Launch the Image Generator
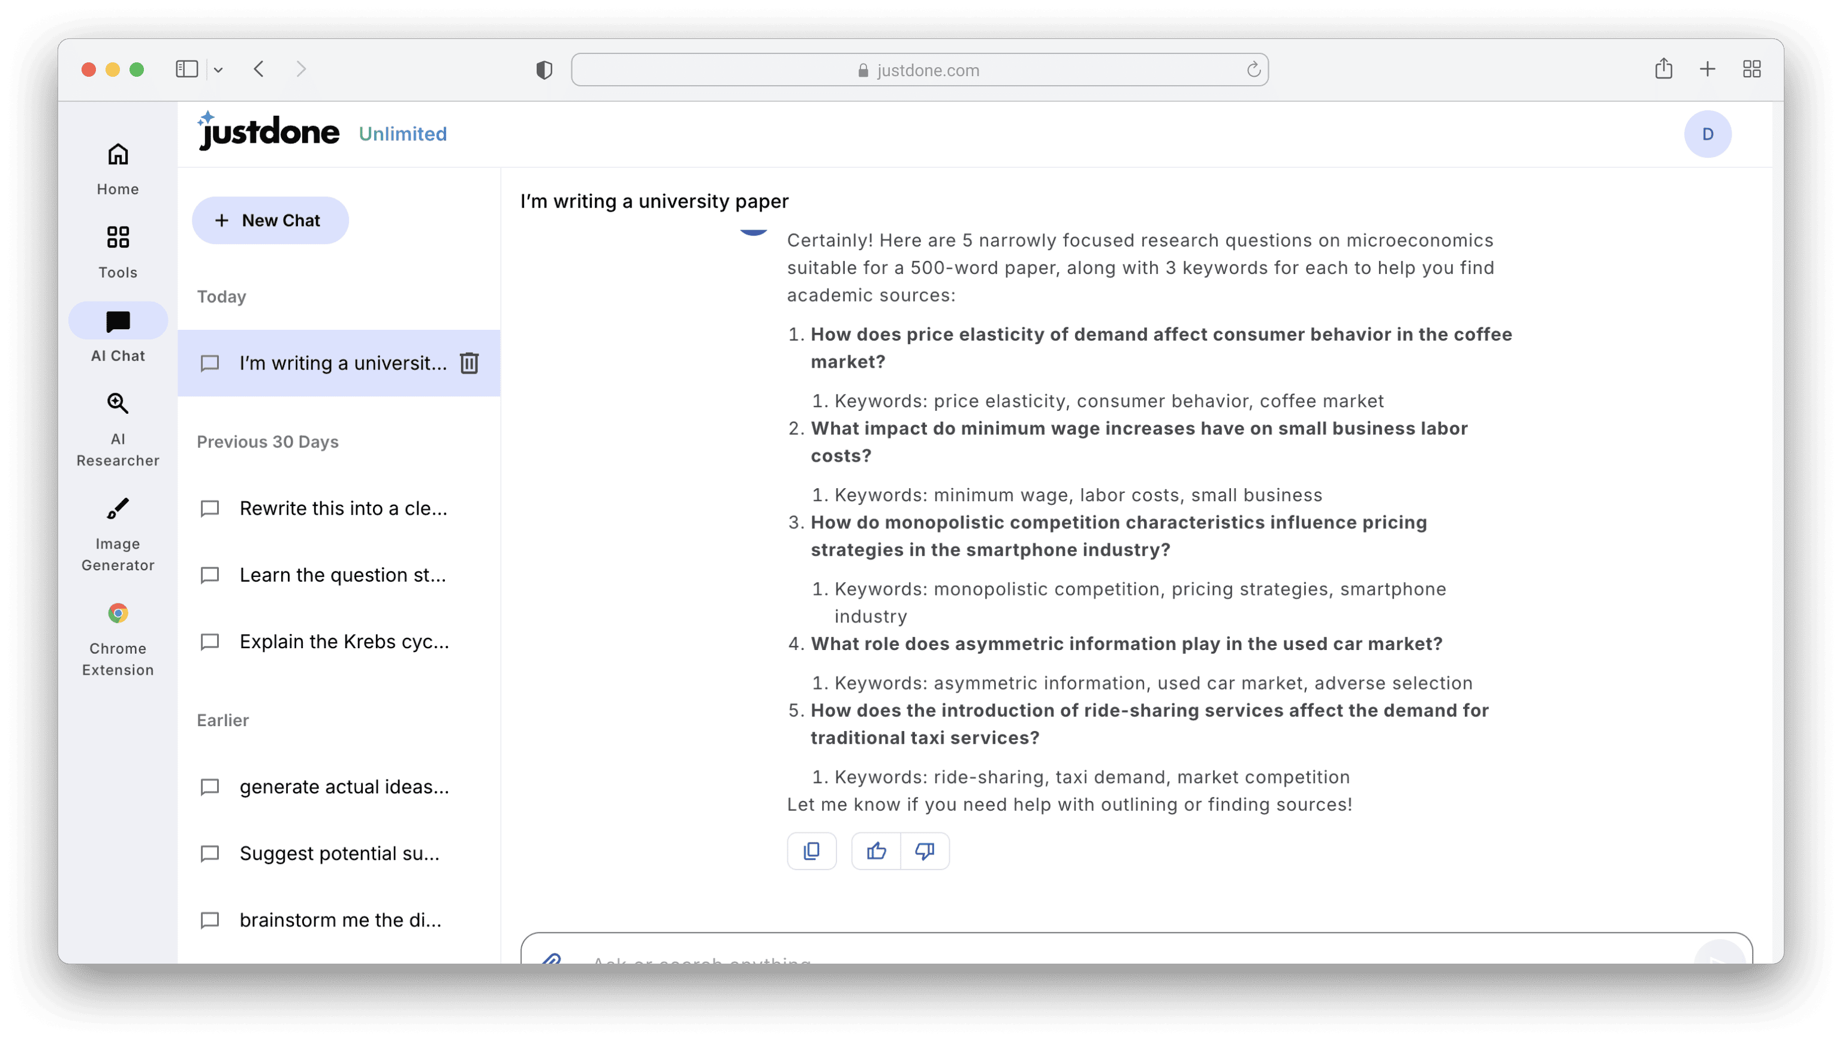Viewport: 1842px width, 1041px height. click(118, 533)
